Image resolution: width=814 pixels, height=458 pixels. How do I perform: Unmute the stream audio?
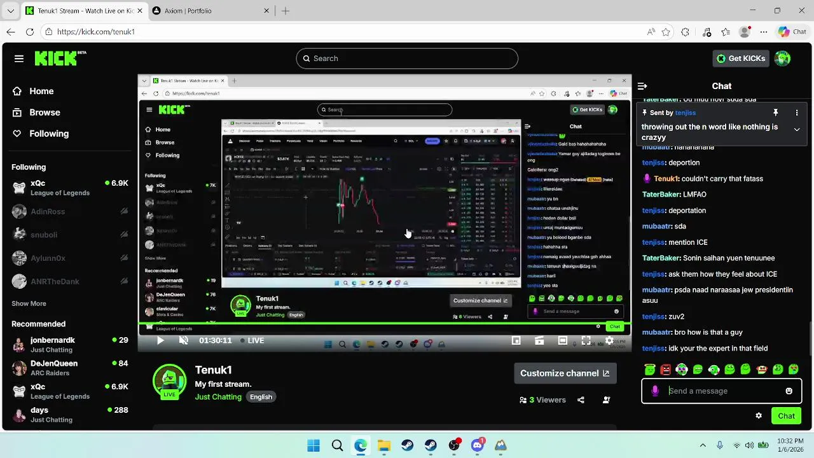point(184,340)
